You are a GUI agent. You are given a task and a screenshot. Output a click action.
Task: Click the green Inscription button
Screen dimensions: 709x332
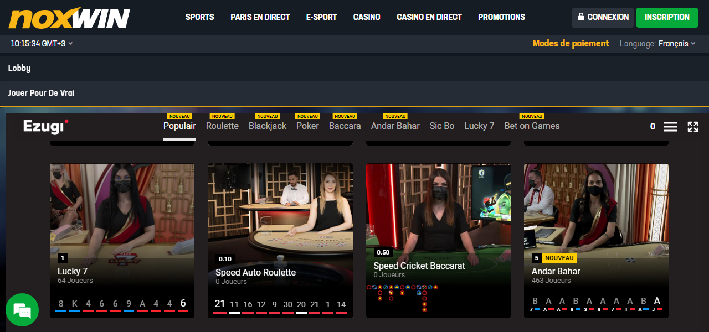coord(667,17)
